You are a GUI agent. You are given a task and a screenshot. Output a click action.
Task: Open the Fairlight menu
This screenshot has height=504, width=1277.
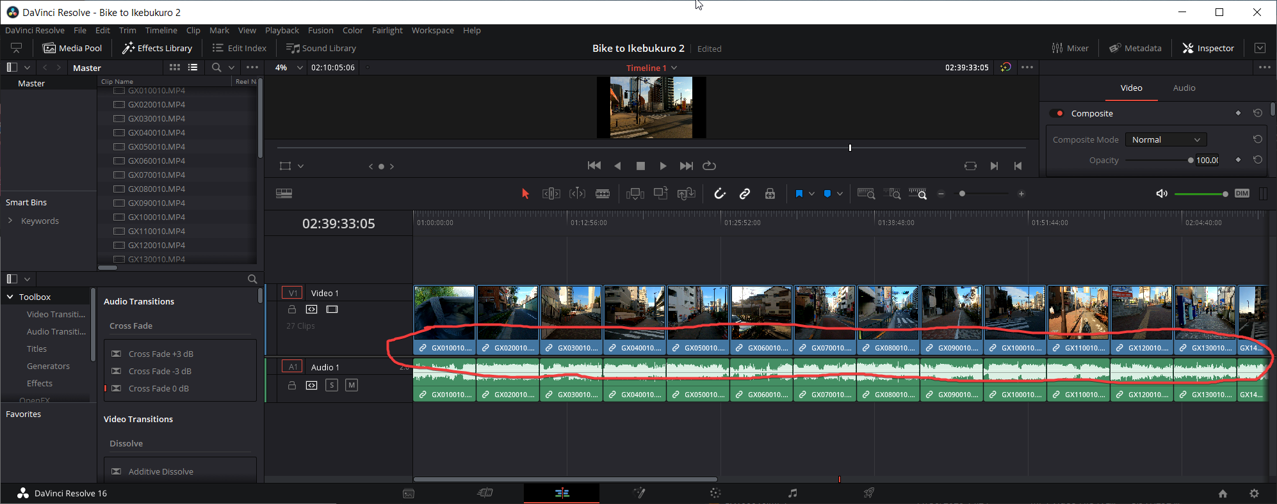click(x=387, y=30)
